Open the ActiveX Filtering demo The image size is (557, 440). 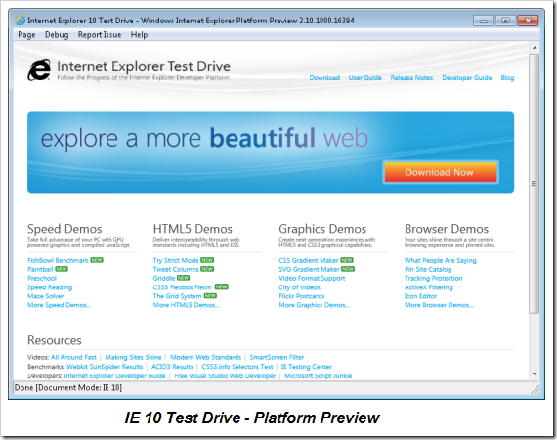[x=428, y=287]
